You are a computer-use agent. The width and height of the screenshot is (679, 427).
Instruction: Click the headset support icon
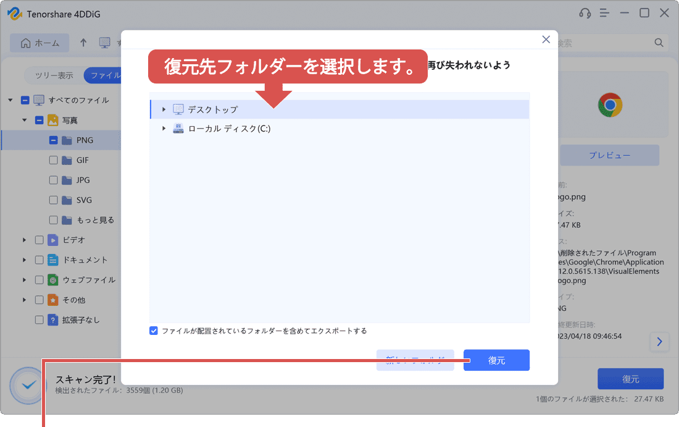click(585, 13)
